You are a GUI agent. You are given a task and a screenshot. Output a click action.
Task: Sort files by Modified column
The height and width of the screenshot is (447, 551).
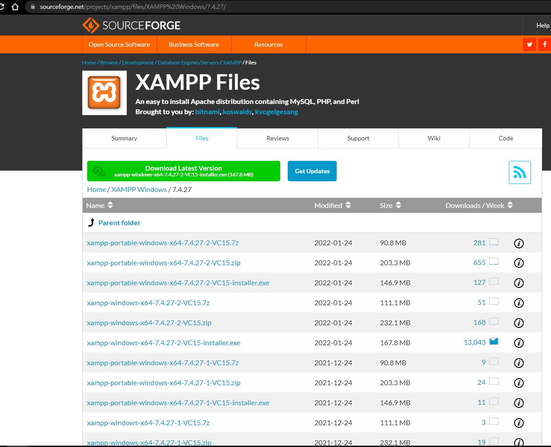pos(333,205)
